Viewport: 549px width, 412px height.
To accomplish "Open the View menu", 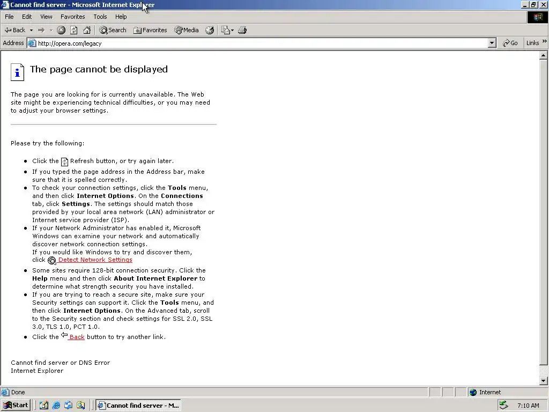I will 46,17.
